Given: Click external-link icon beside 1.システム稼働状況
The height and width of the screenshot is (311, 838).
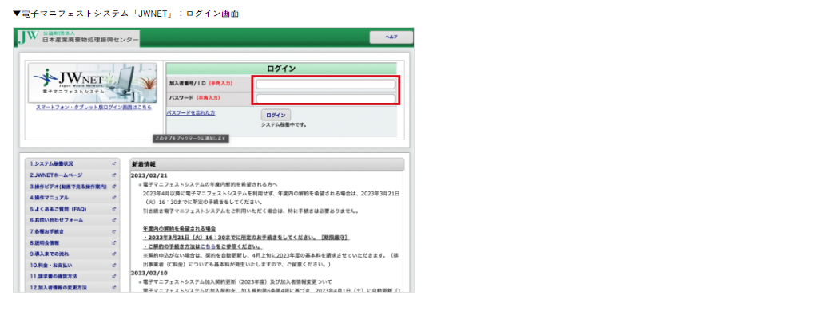Looking at the screenshot, I should click(x=113, y=163).
